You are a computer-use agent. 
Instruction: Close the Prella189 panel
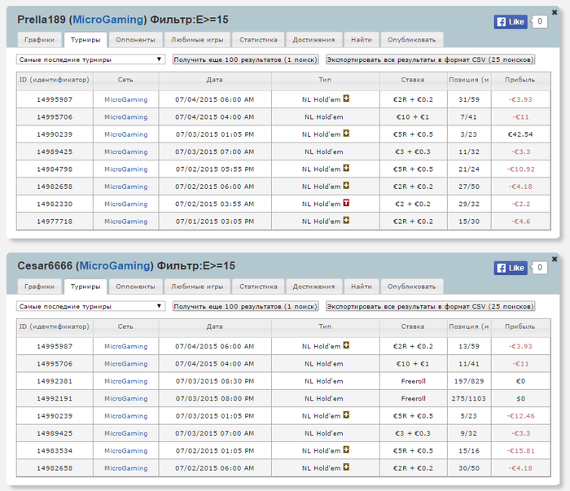coord(555,12)
